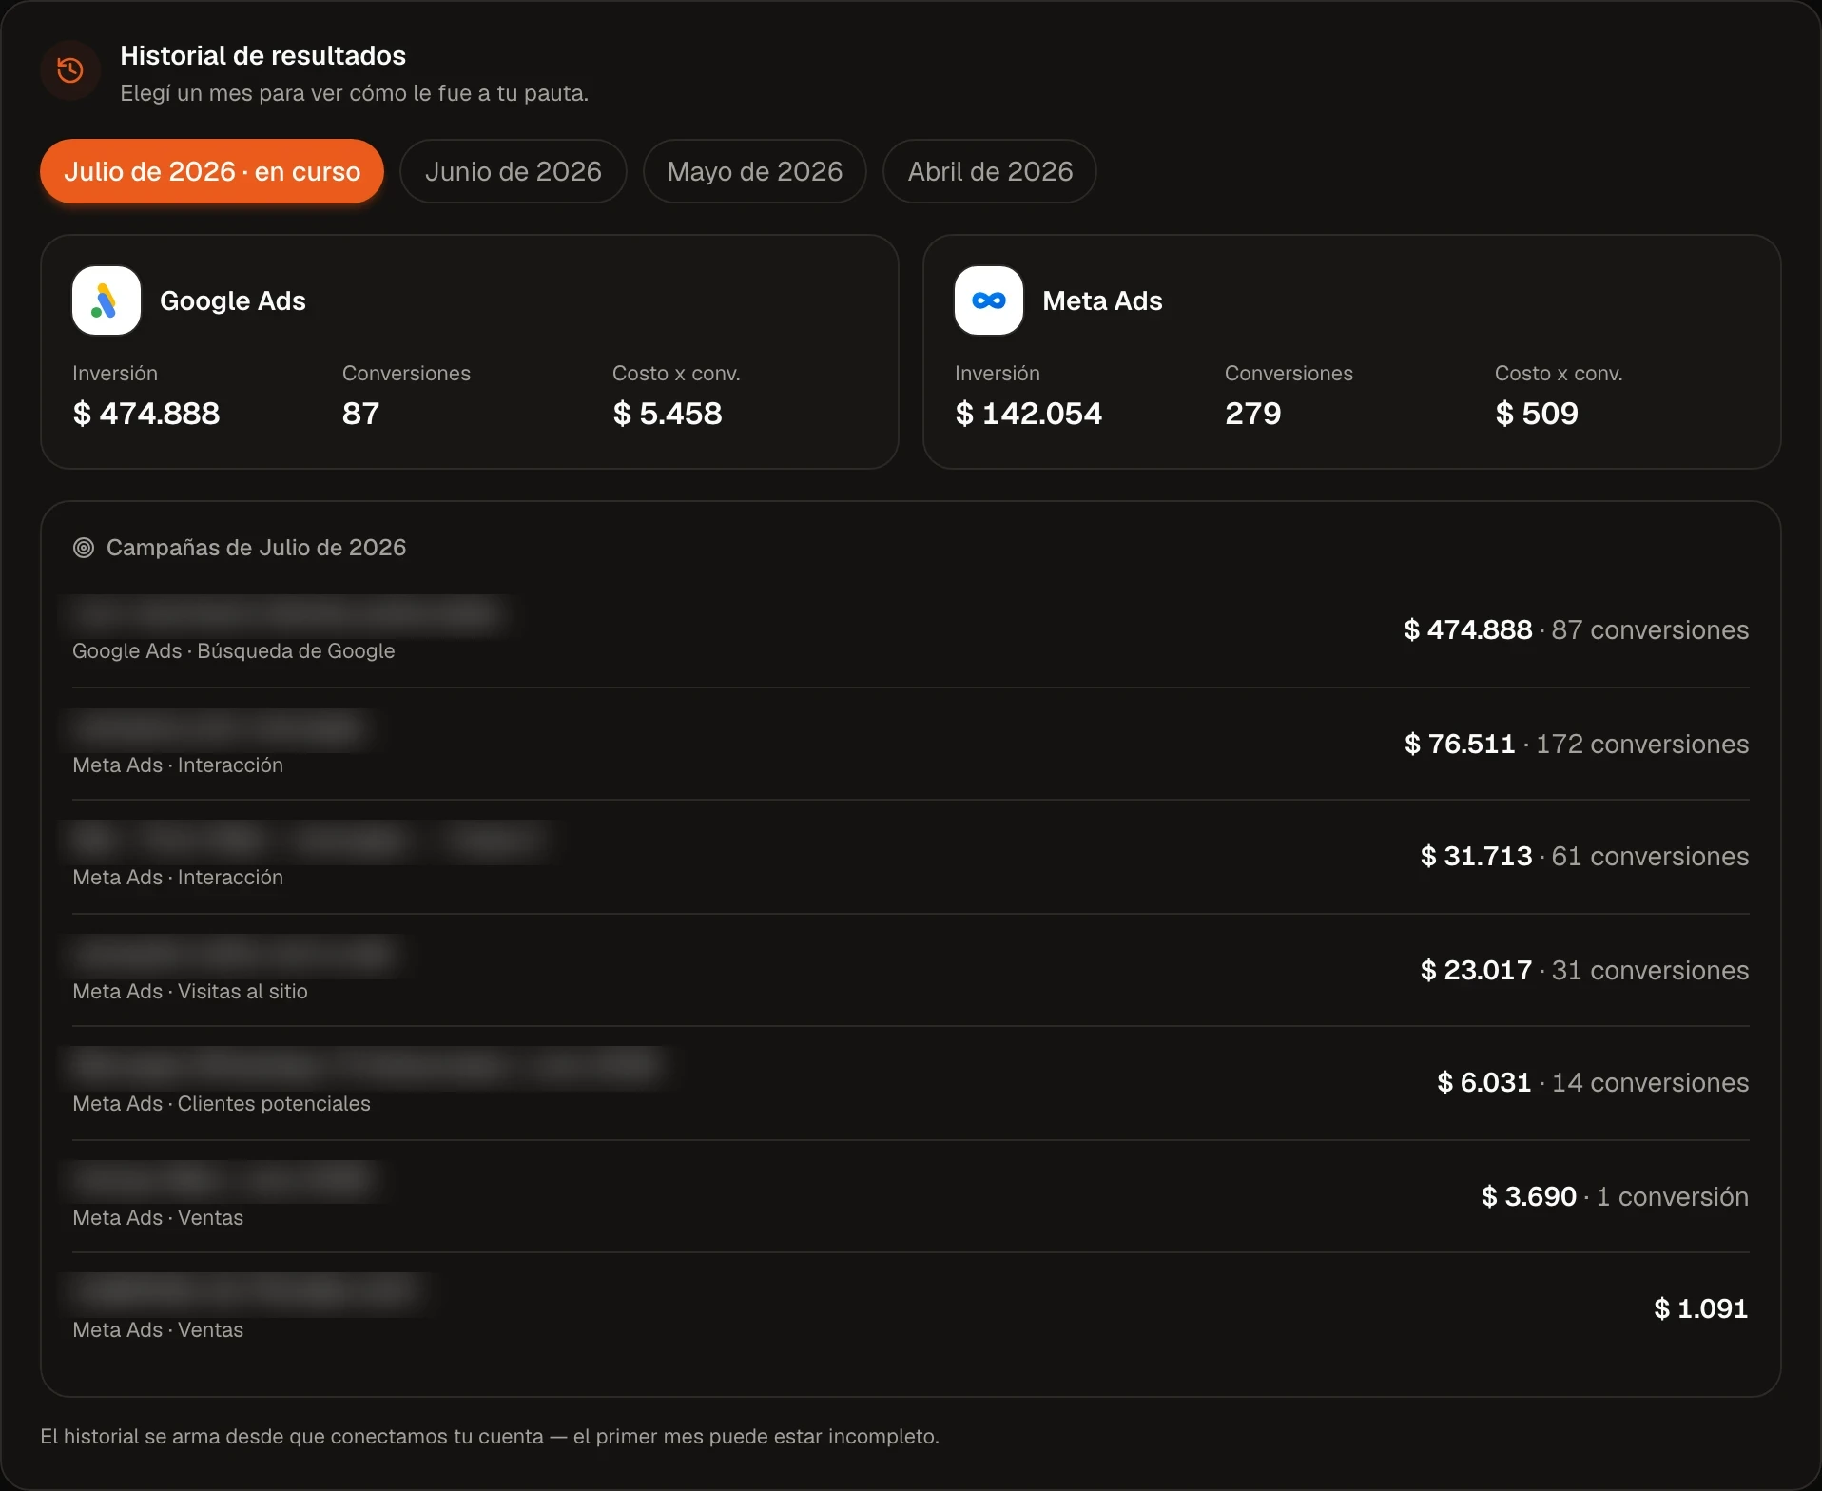Click the target icon beside Campañas de Julio
Screen dimensions: 1822x1491
(84, 548)
